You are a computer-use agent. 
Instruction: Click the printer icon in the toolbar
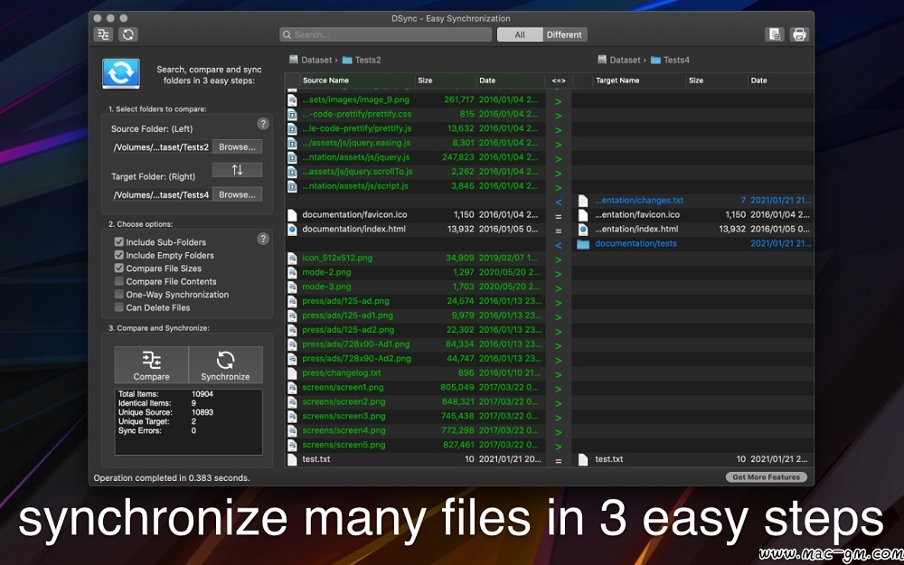pos(799,34)
